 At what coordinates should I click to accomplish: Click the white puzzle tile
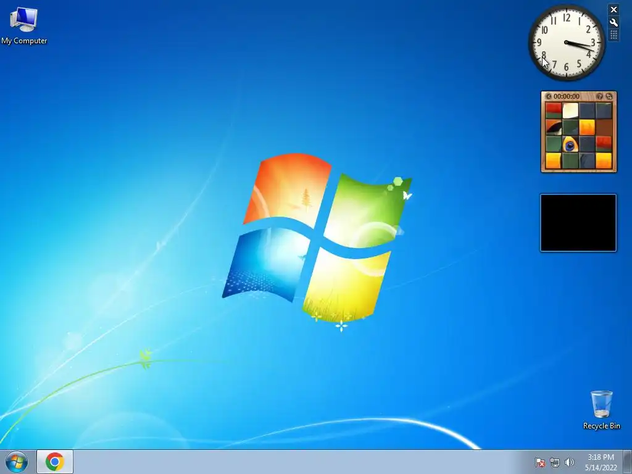coord(570,111)
